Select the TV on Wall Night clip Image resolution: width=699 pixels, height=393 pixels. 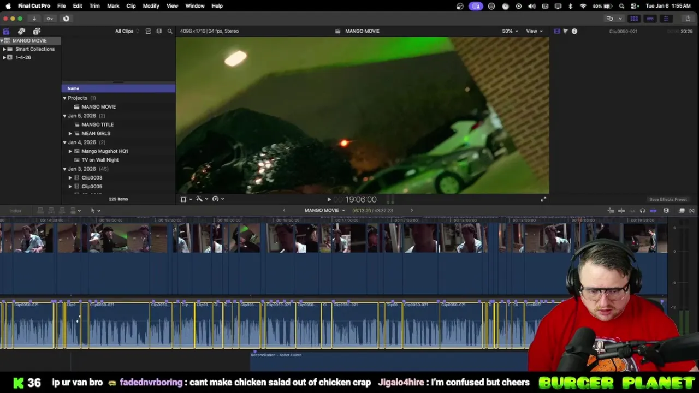click(x=100, y=160)
